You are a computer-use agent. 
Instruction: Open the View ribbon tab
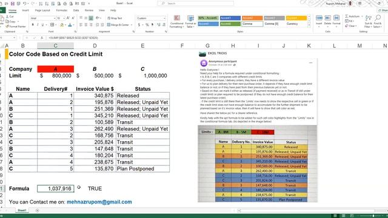pyautogui.click(x=102, y=10)
